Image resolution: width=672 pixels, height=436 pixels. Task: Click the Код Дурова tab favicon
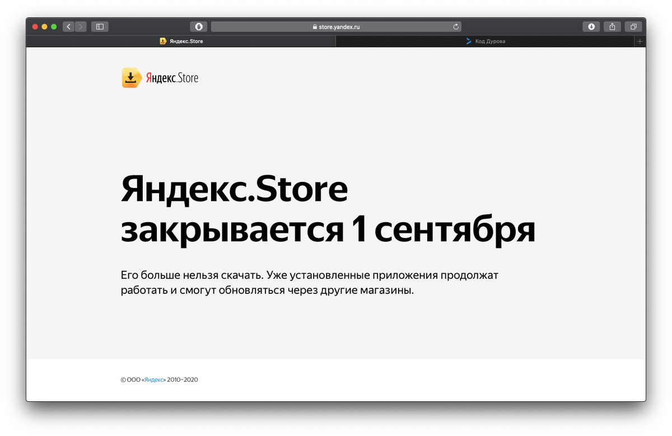[x=469, y=41]
